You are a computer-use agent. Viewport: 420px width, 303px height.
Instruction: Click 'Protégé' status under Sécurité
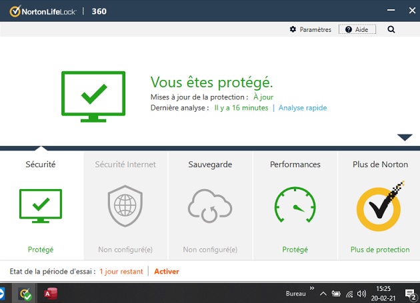pyautogui.click(x=41, y=250)
